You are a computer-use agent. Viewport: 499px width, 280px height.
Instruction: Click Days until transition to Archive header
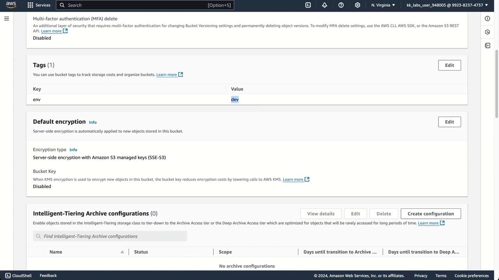(x=340, y=252)
